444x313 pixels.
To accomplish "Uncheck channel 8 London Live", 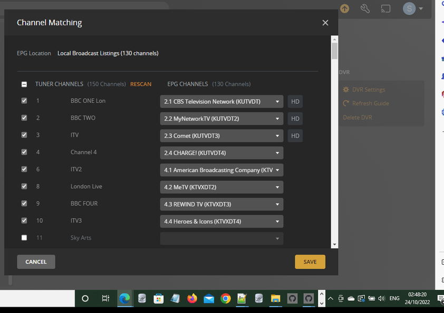I will point(24,186).
